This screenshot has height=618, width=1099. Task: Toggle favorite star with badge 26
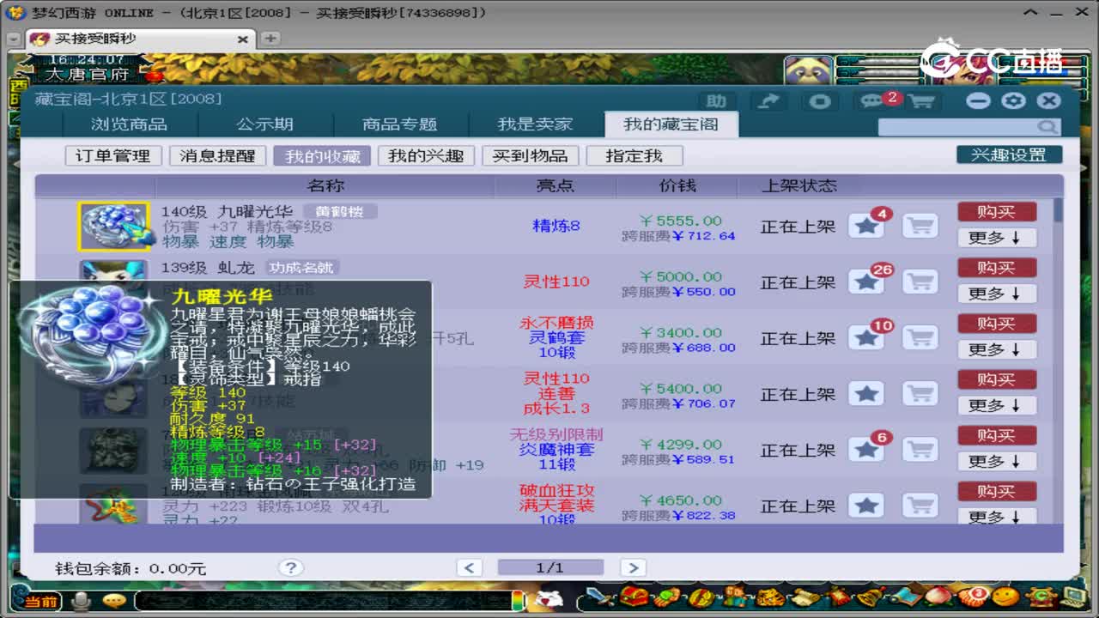tap(866, 282)
